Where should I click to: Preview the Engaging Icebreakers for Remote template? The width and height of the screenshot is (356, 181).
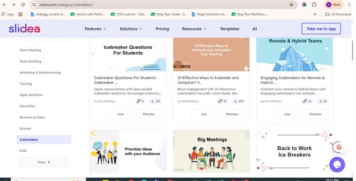[315, 114]
